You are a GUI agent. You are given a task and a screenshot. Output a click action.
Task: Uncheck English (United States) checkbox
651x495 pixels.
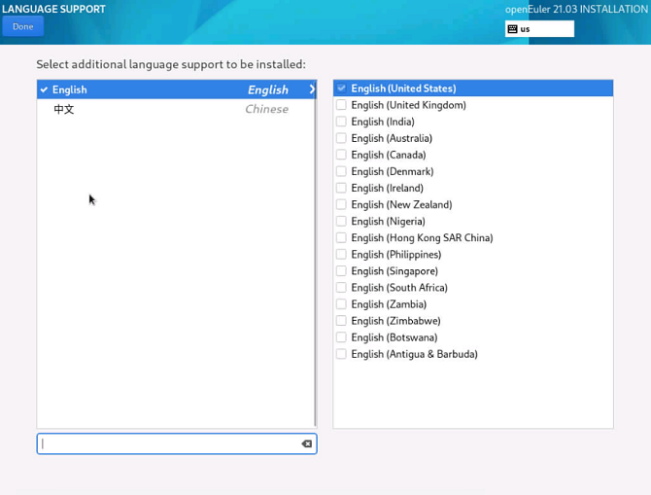pyautogui.click(x=341, y=88)
